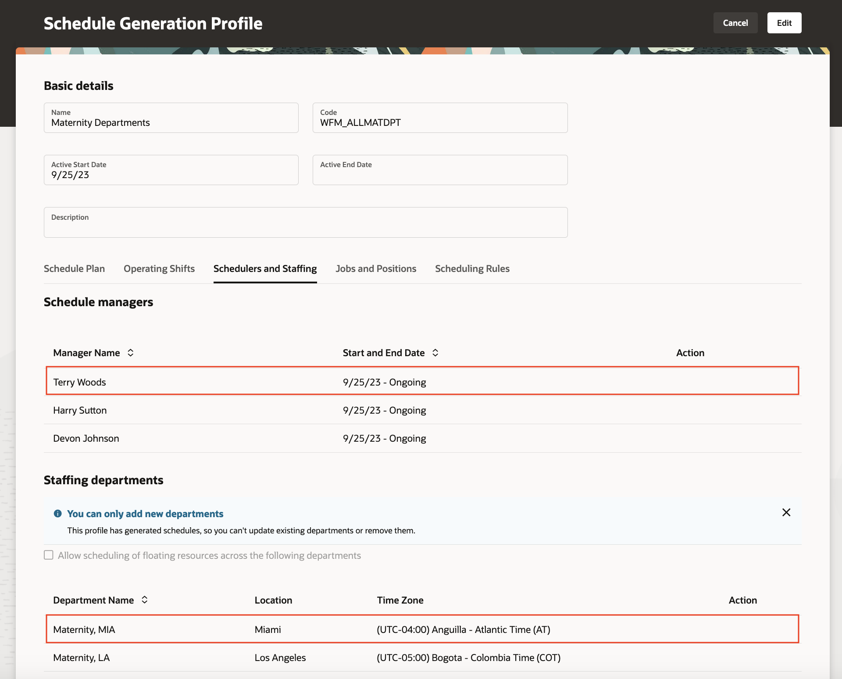
Task: Switch to Operating Shifts tab
Action: 159,268
